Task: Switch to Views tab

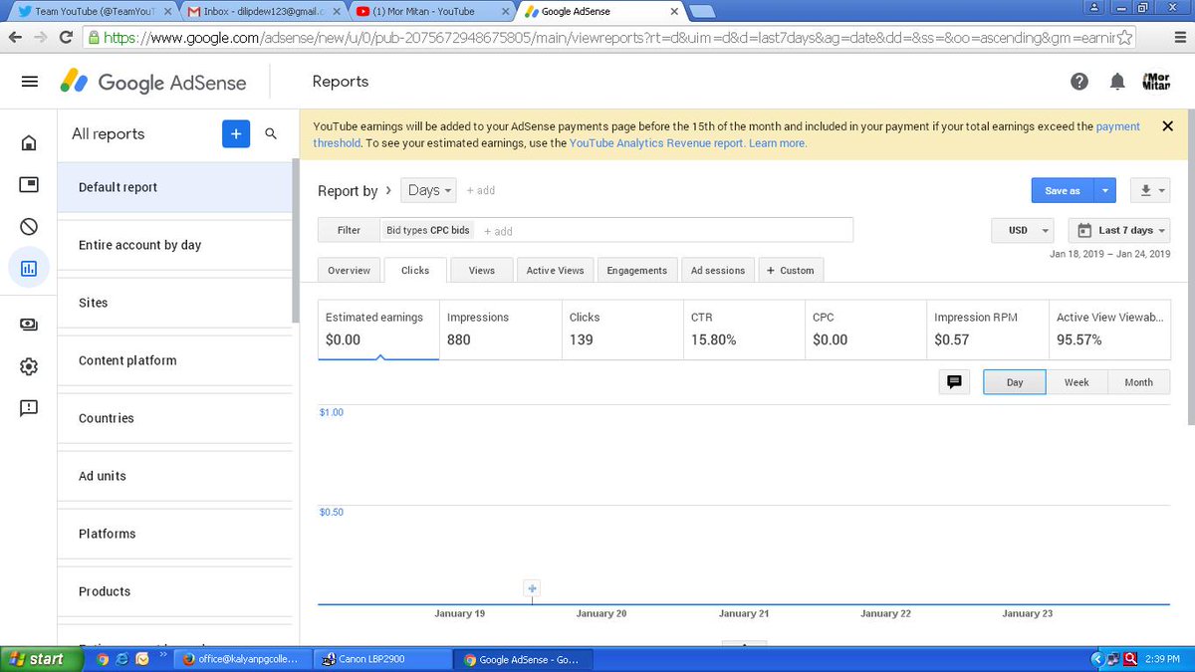Action: 482,270
